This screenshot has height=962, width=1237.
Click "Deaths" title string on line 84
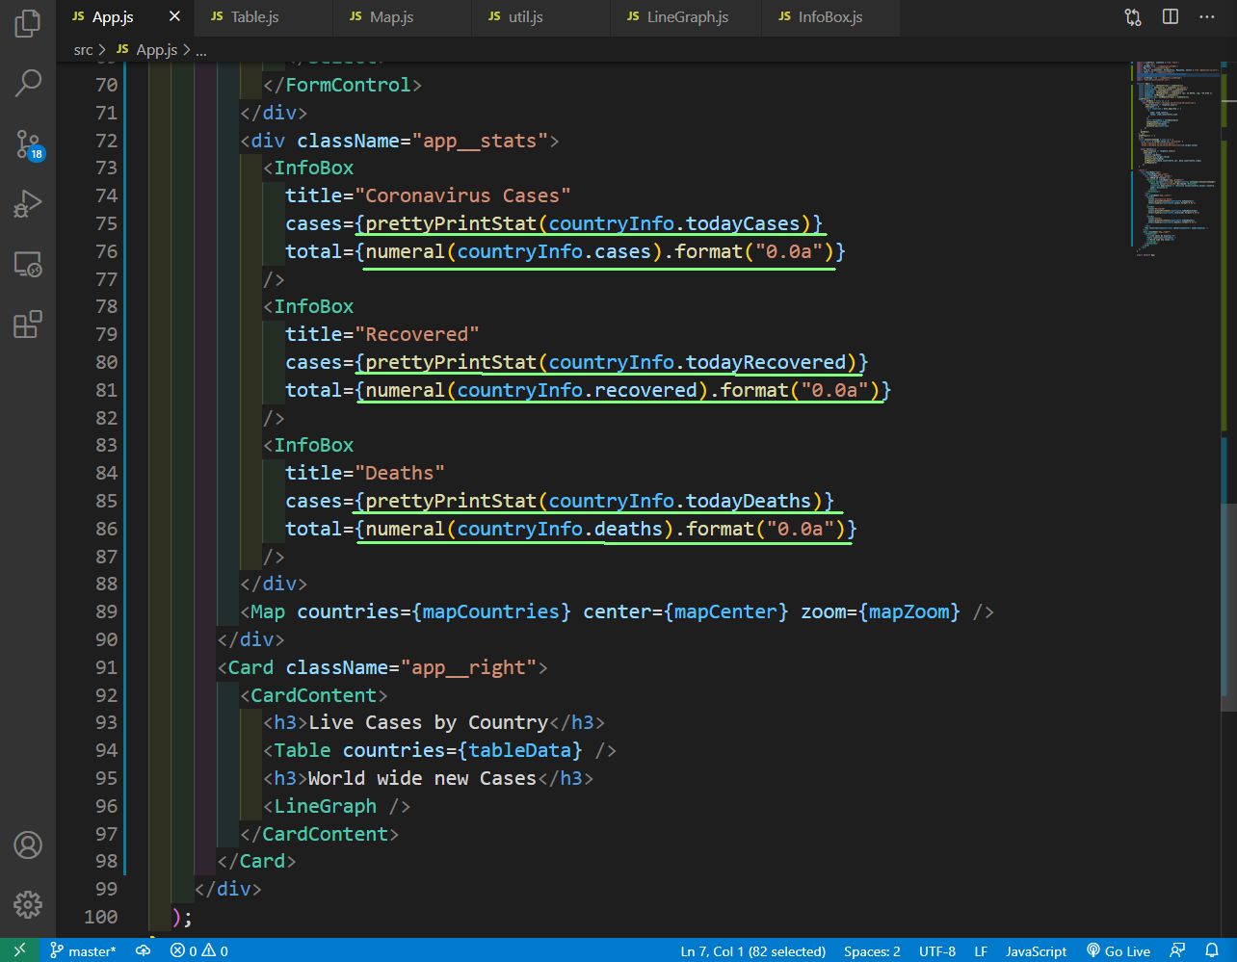click(x=400, y=473)
